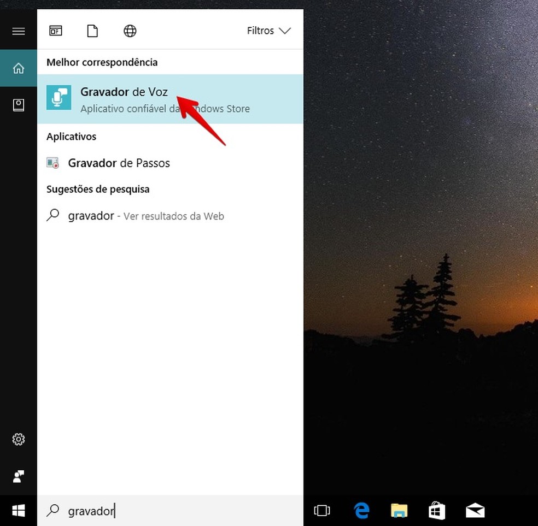Viewport: 538px width, 526px height.
Task: Launch Gravador de Voz from its microphone icon
Action: pos(59,98)
